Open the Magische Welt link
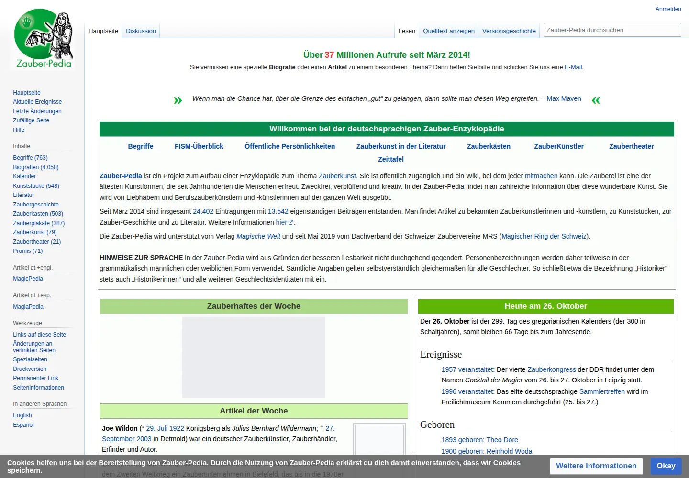 click(258, 236)
